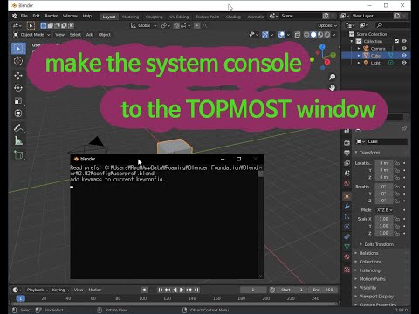The width and height of the screenshot is (419, 314).
Task: Open the Modifiers wrench properties tab
Action: [347, 207]
